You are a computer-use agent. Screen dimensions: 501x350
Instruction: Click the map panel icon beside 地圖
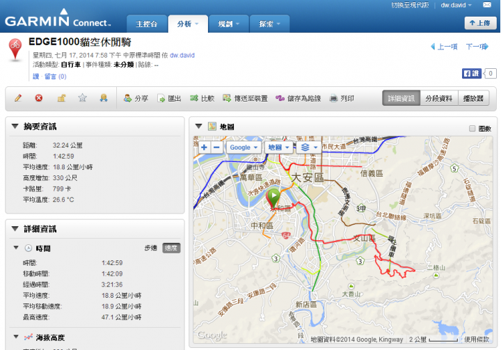212,127
